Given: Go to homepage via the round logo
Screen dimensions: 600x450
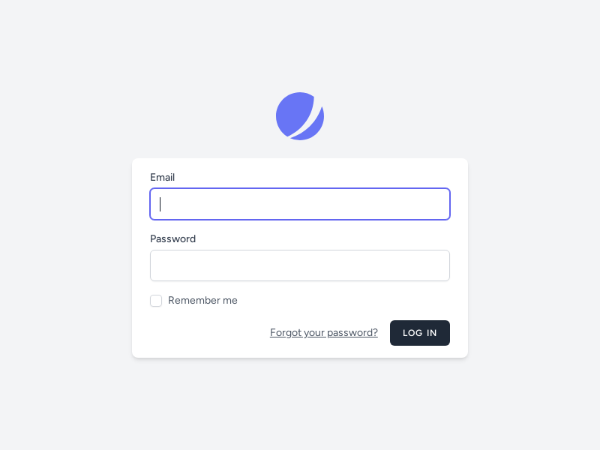Looking at the screenshot, I should tap(300, 116).
